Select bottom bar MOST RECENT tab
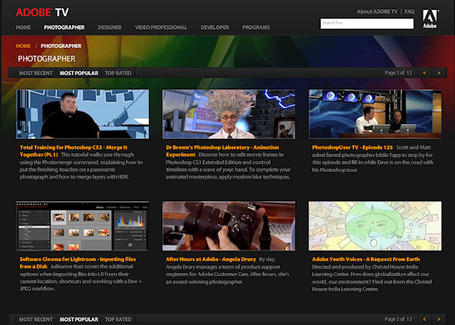Viewport: 455px width, 325px height. tap(36, 319)
